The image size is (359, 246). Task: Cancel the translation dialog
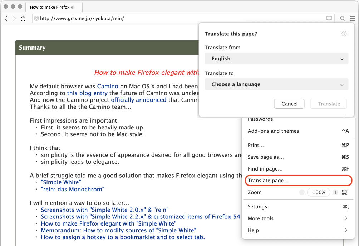coord(289,104)
